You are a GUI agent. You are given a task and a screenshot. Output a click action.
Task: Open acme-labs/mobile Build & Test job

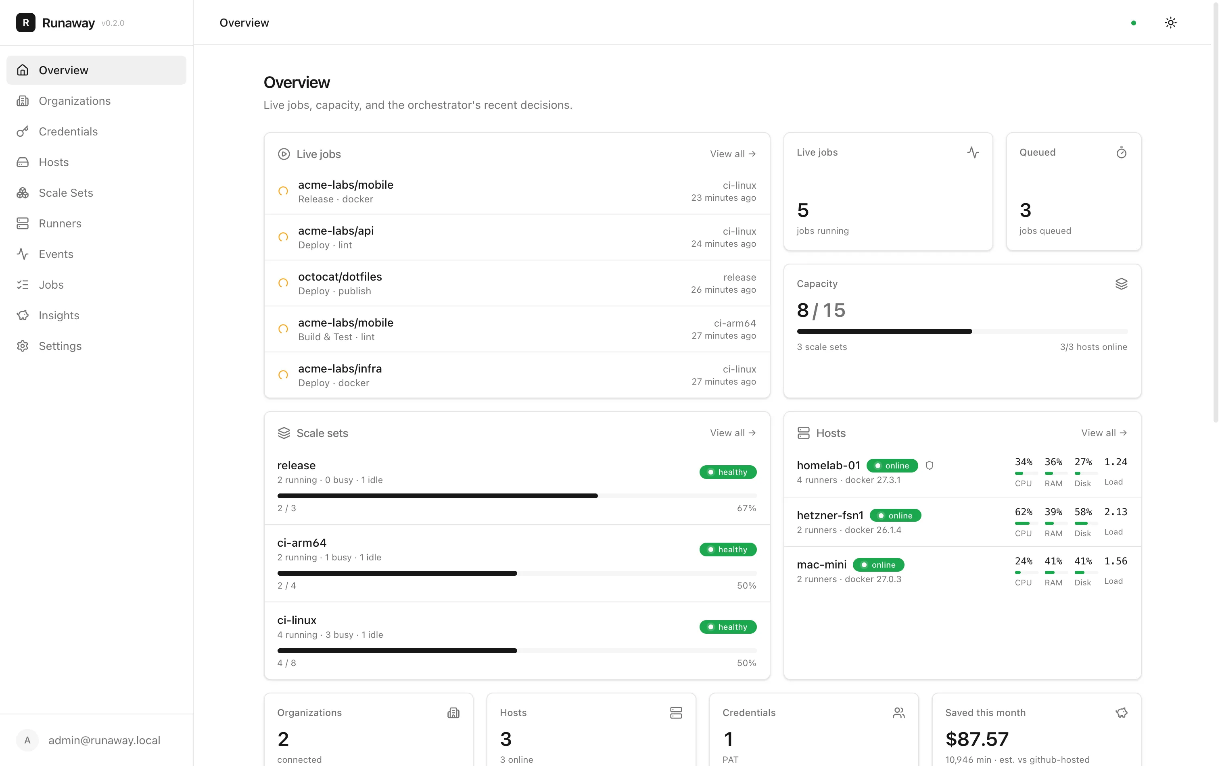[517, 330]
